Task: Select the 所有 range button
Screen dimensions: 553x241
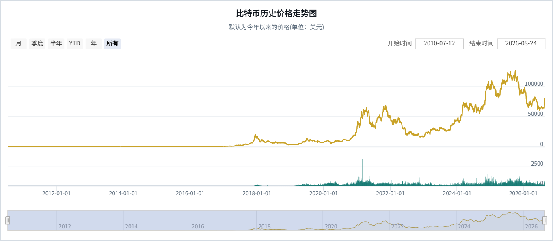Action: point(112,43)
